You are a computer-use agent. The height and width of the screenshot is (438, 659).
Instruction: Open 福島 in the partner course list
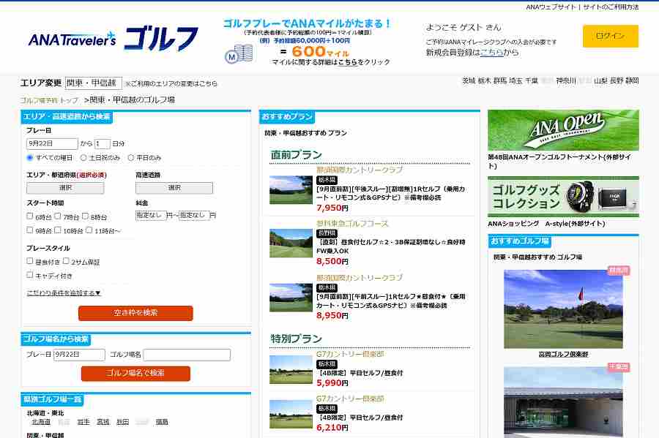(162, 422)
